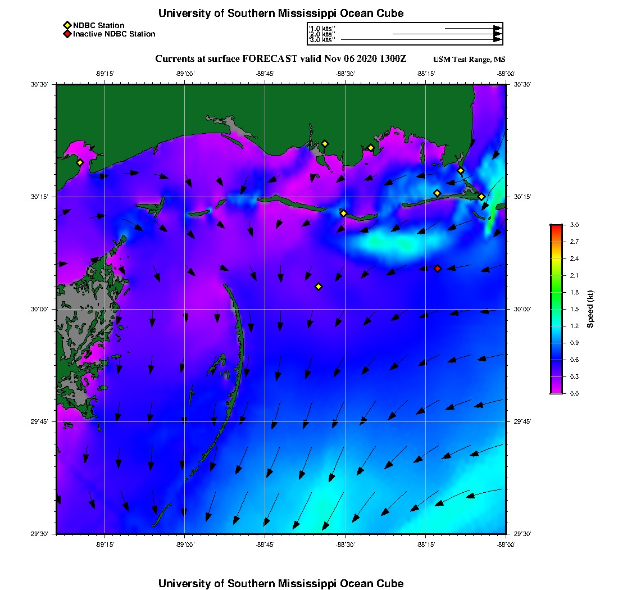618x590 pixels.
Task: Click the USM Test Range, MS label
Action: 469,59
